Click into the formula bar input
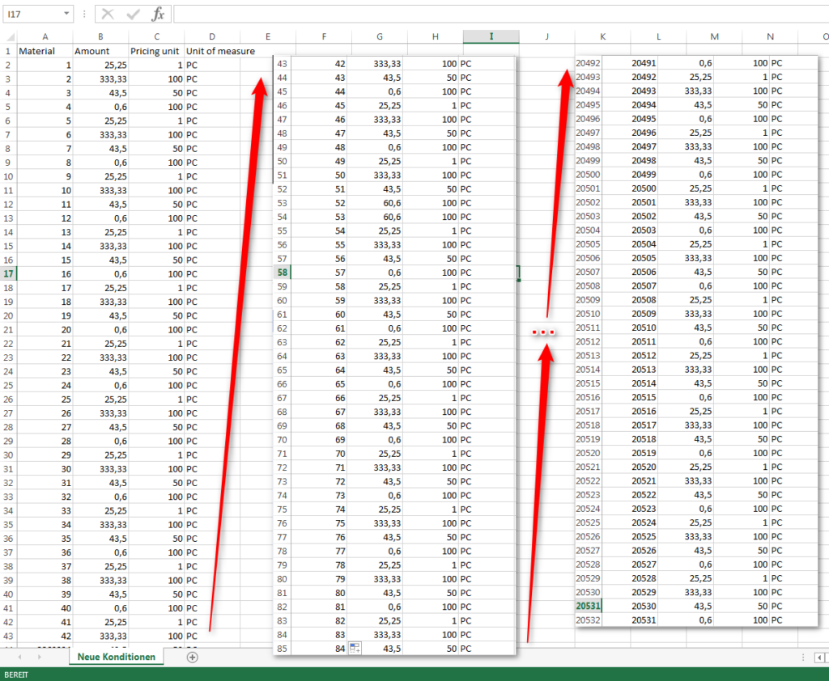The image size is (829, 681). 501,15
